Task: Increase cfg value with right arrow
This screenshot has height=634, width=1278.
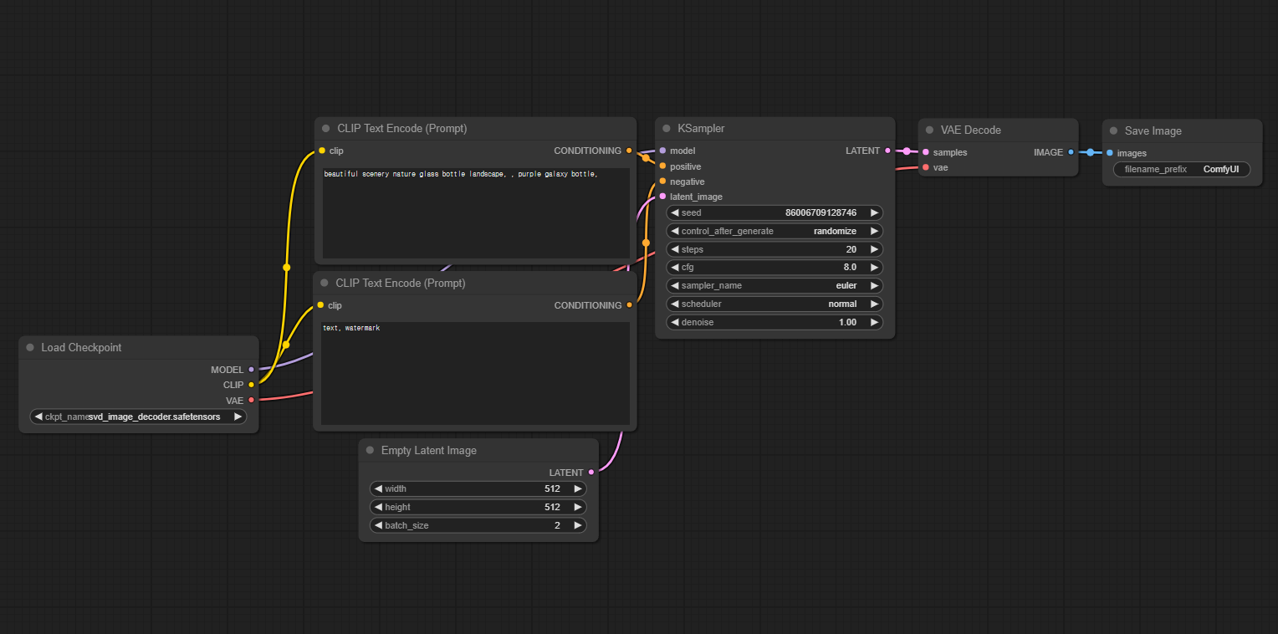Action: click(874, 268)
